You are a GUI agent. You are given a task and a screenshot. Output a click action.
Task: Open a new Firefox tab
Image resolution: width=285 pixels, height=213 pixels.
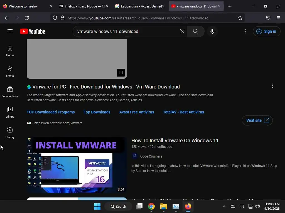tap(230, 6)
